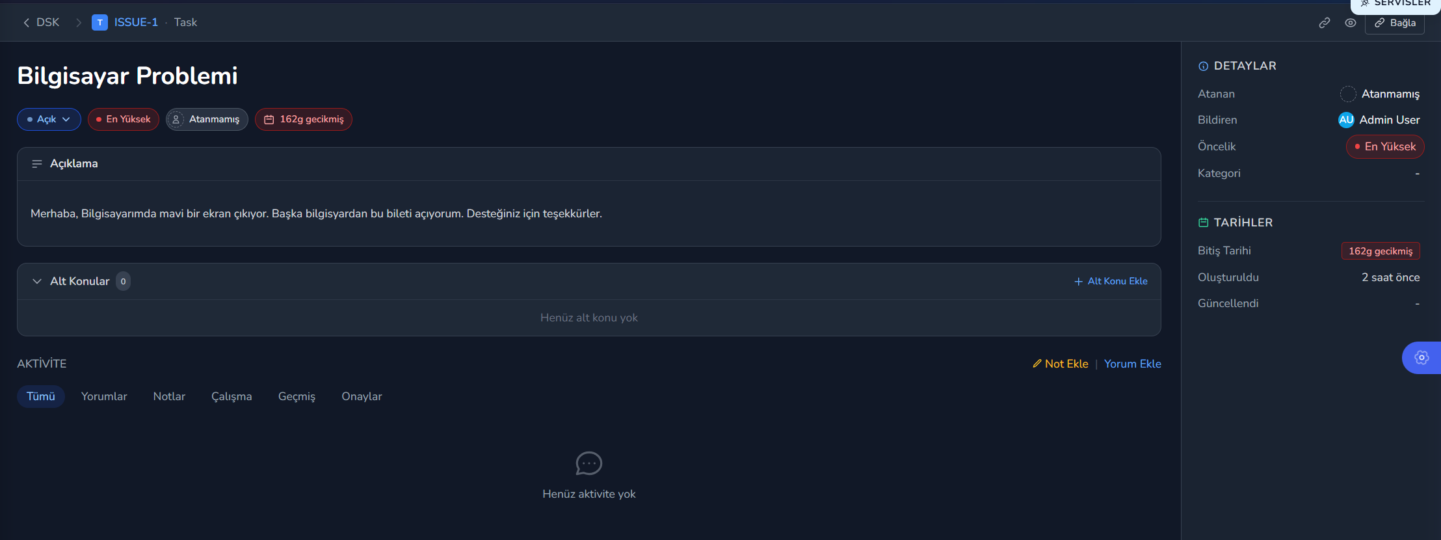1441x540 pixels.
Task: Open the floating settings gear button
Action: 1421,357
